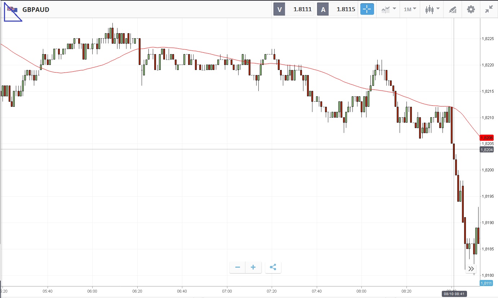Open the 1M timeframe dropdown

[410, 9]
